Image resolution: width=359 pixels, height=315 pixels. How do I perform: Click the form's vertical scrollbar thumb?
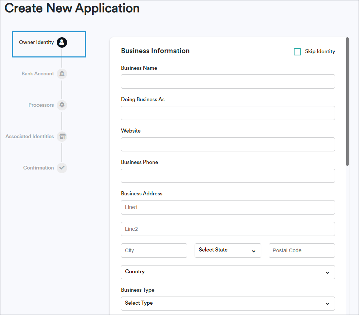coord(347,102)
